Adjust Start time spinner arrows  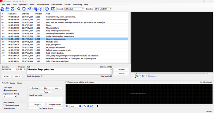(16, 69)
